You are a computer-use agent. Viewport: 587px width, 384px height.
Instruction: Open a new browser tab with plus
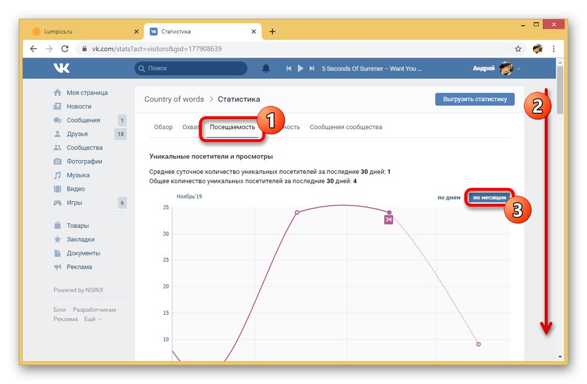(x=272, y=32)
